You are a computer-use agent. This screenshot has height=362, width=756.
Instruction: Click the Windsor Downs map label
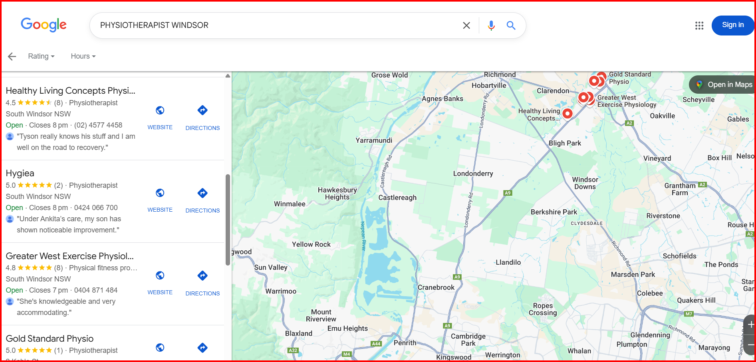click(585, 183)
